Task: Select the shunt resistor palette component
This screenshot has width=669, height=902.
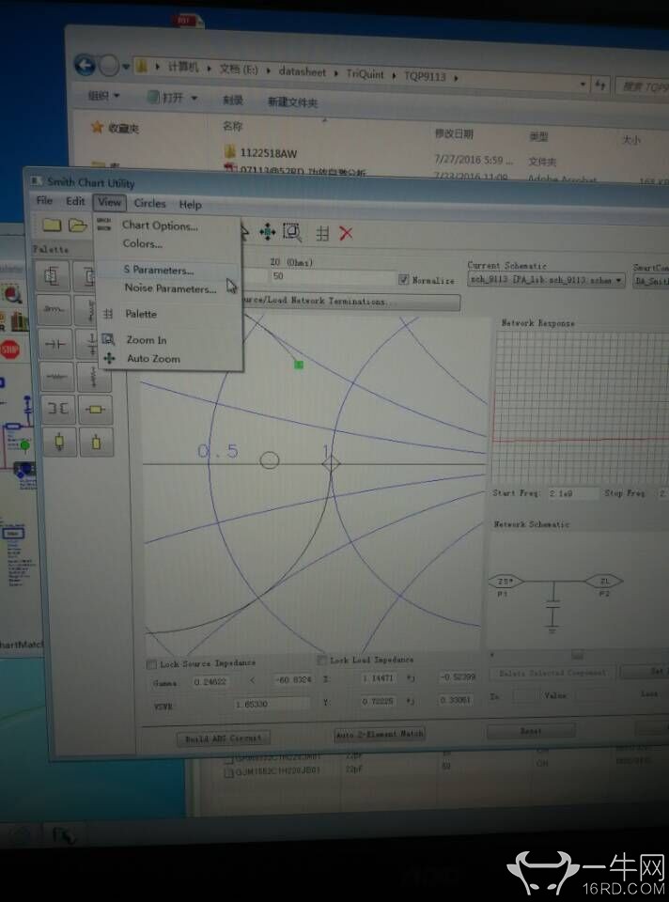Action: [x=92, y=378]
